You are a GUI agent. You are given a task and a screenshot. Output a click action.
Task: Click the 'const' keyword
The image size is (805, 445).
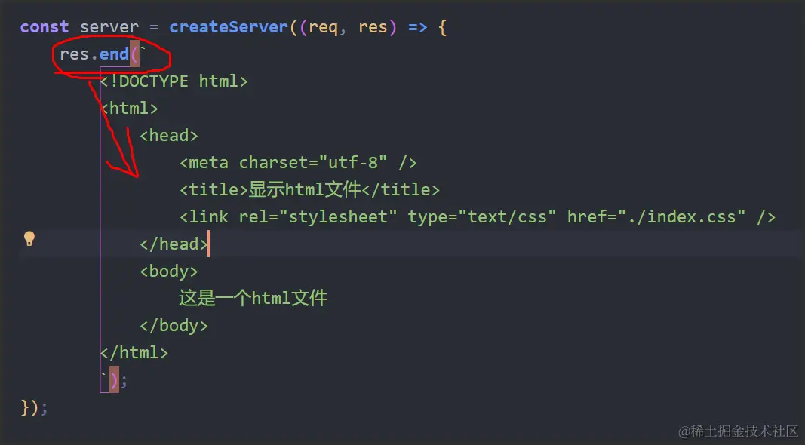point(45,26)
